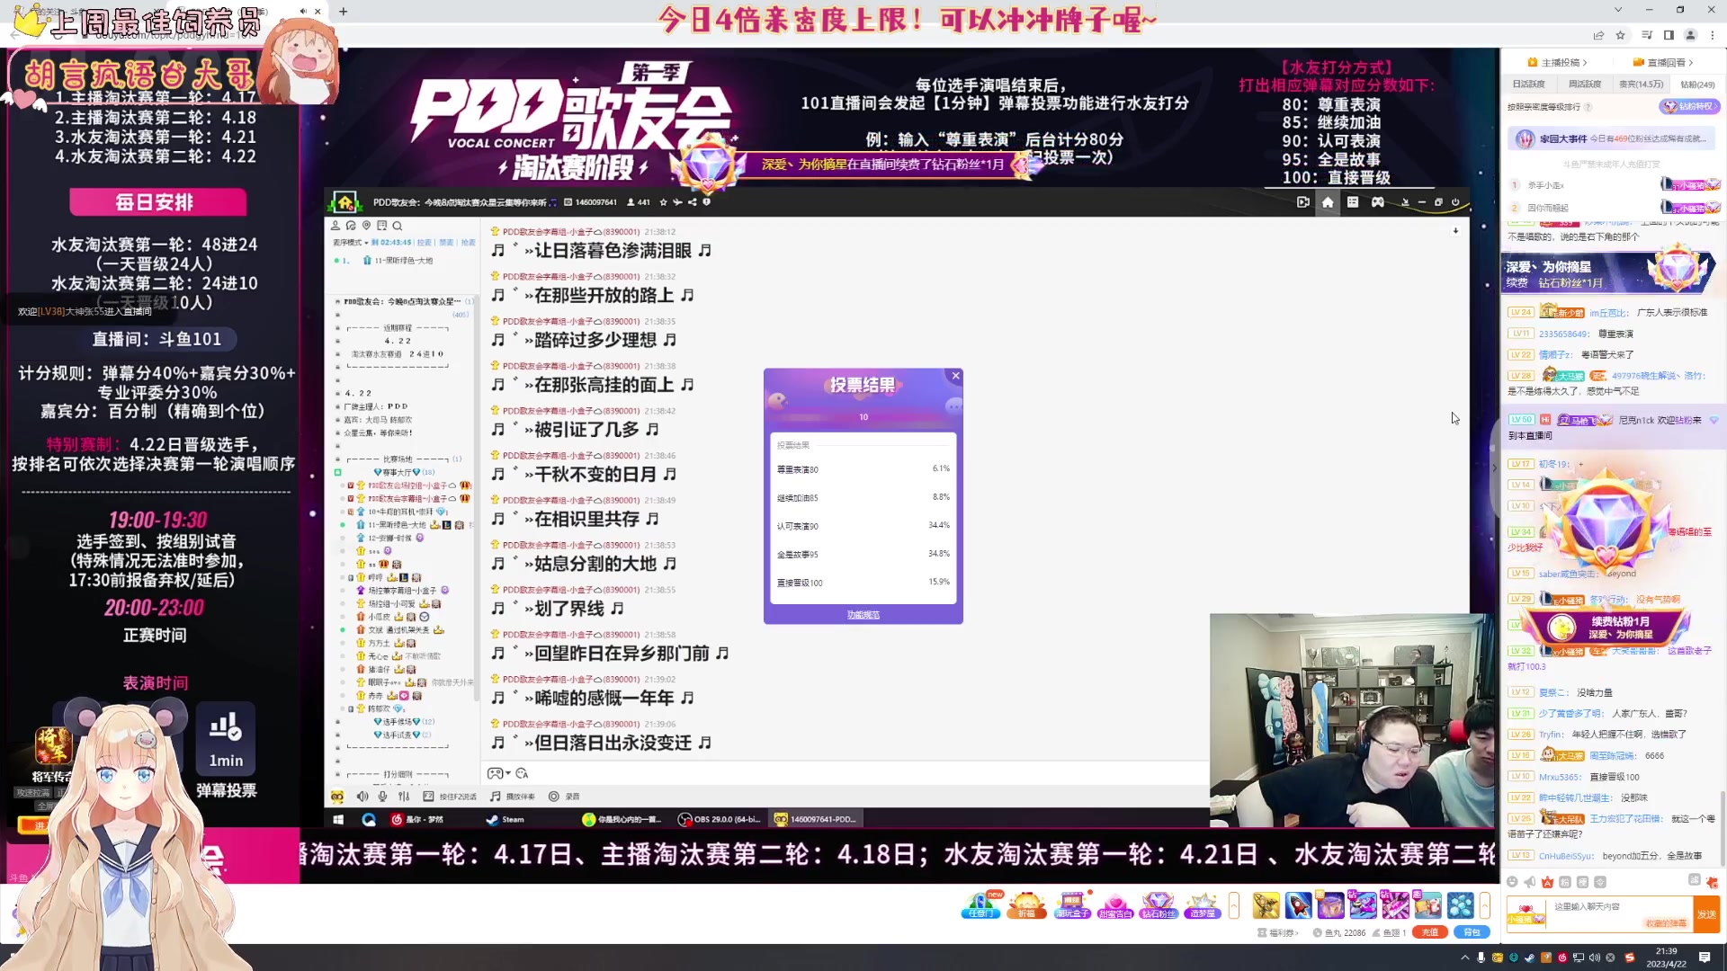
Task: Click the speaker volume icon in YY bar
Action: pyautogui.click(x=362, y=797)
